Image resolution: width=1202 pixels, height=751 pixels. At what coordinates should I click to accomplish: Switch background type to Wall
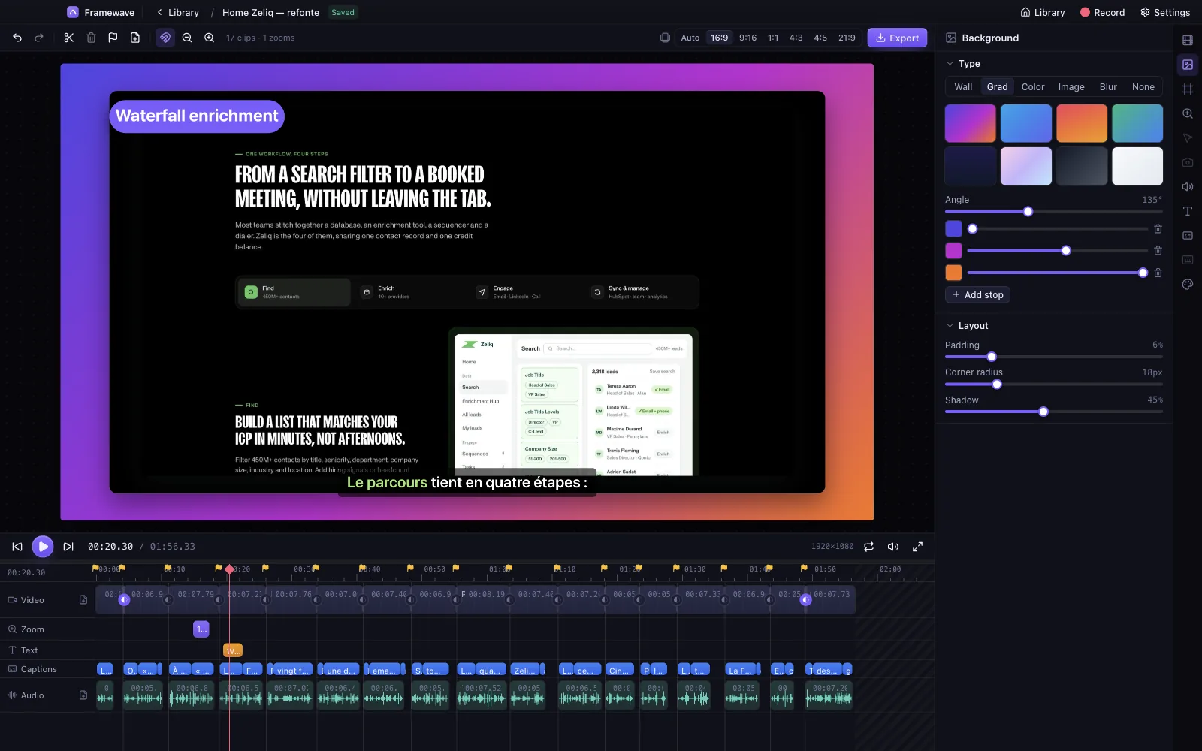pos(963,87)
